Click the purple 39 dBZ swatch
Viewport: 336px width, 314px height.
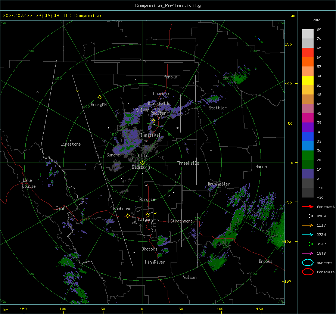tap(308, 127)
